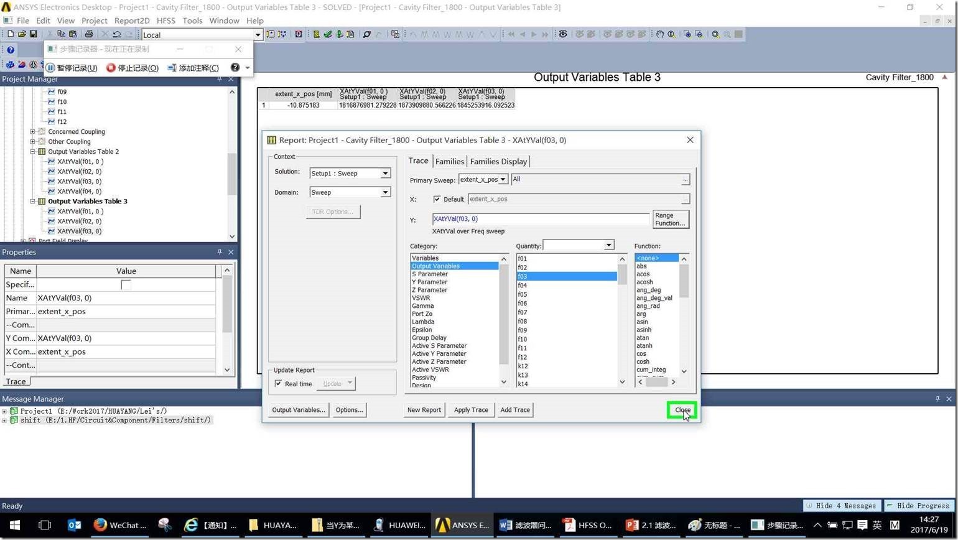The image size is (958, 540).
Task: Click the blue Help question mark icon
Action: click(11, 50)
